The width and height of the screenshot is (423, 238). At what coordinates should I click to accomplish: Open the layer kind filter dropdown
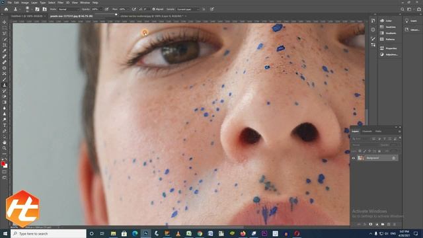tap(361, 139)
